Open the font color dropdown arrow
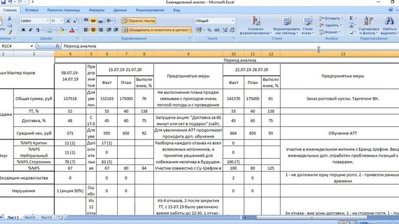Screen dimensions: 399x224 (x=77, y=30)
